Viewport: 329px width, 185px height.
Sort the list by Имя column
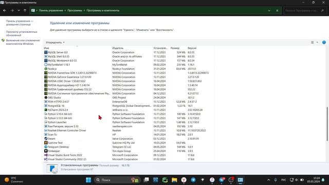pos(46,48)
